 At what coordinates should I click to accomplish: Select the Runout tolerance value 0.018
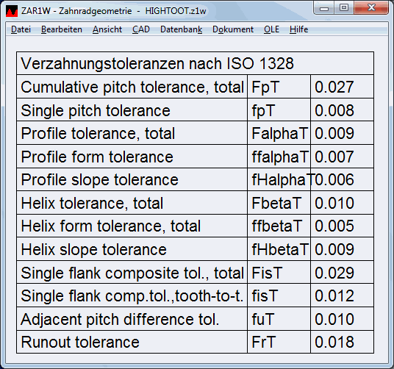[x=334, y=342]
